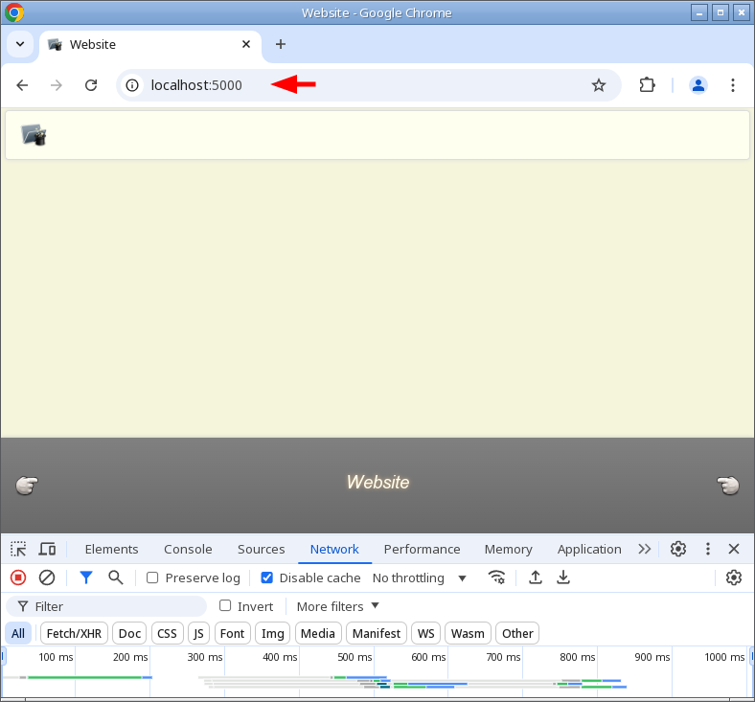
Task: Export the HAR file
Action: click(562, 577)
